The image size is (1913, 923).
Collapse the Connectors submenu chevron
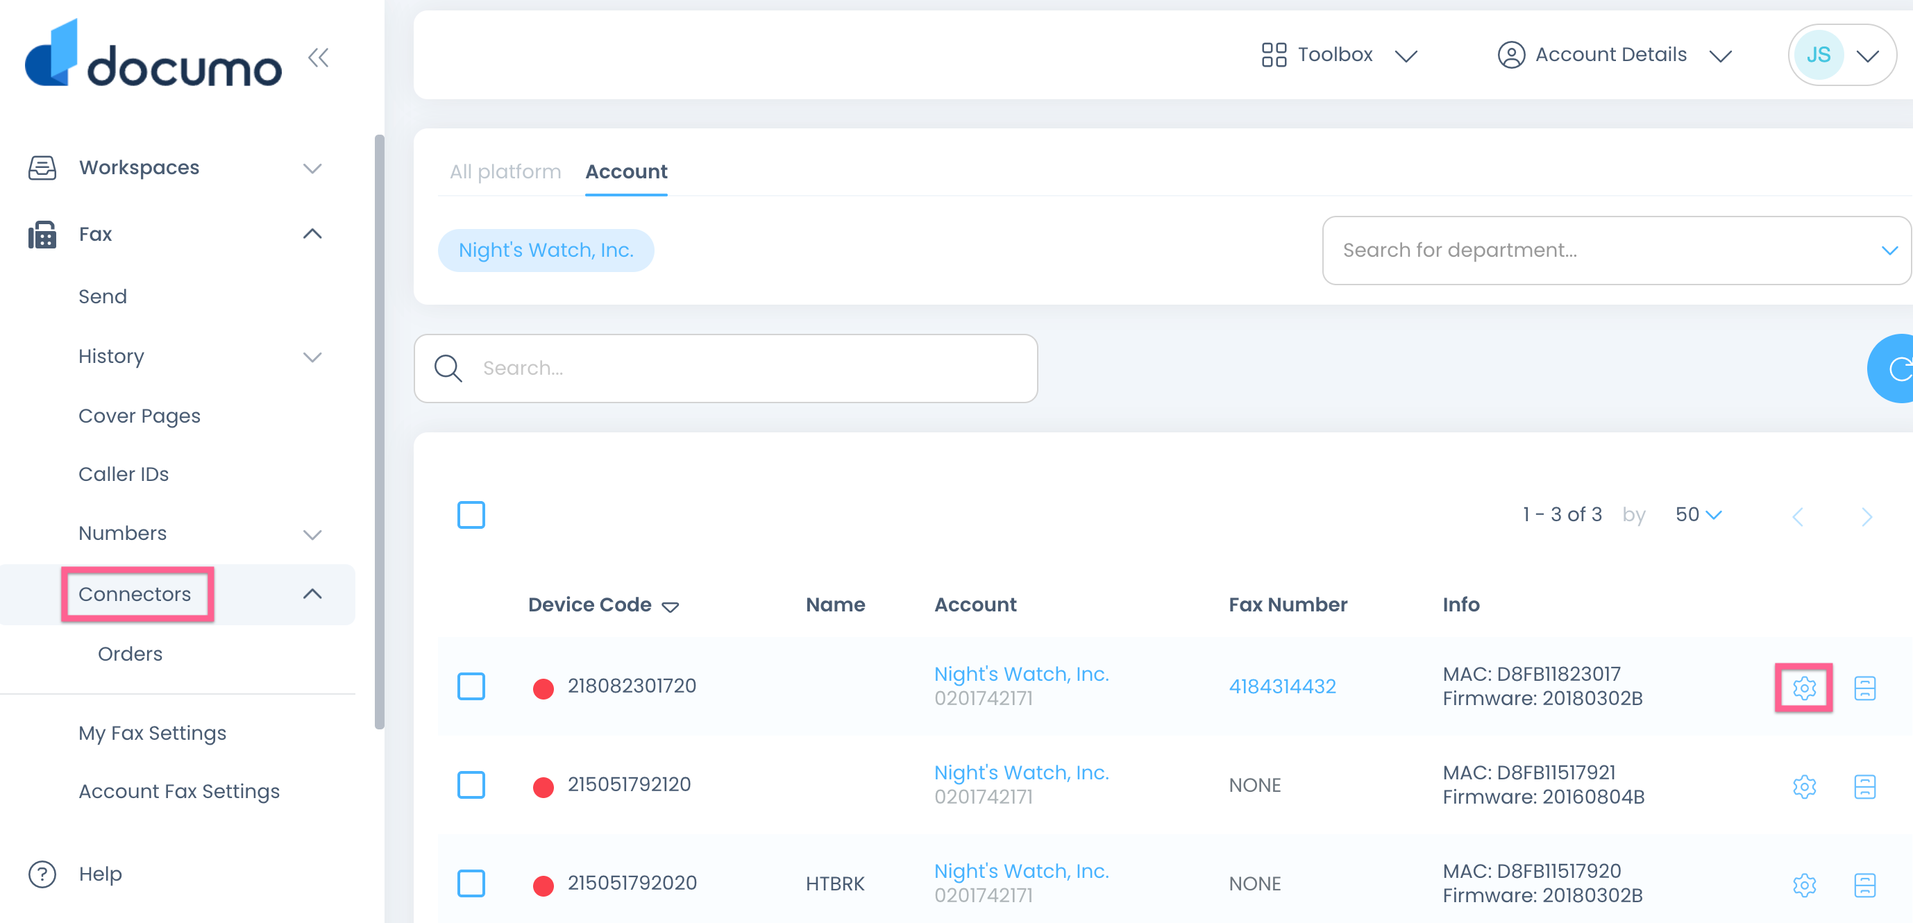[x=312, y=593]
